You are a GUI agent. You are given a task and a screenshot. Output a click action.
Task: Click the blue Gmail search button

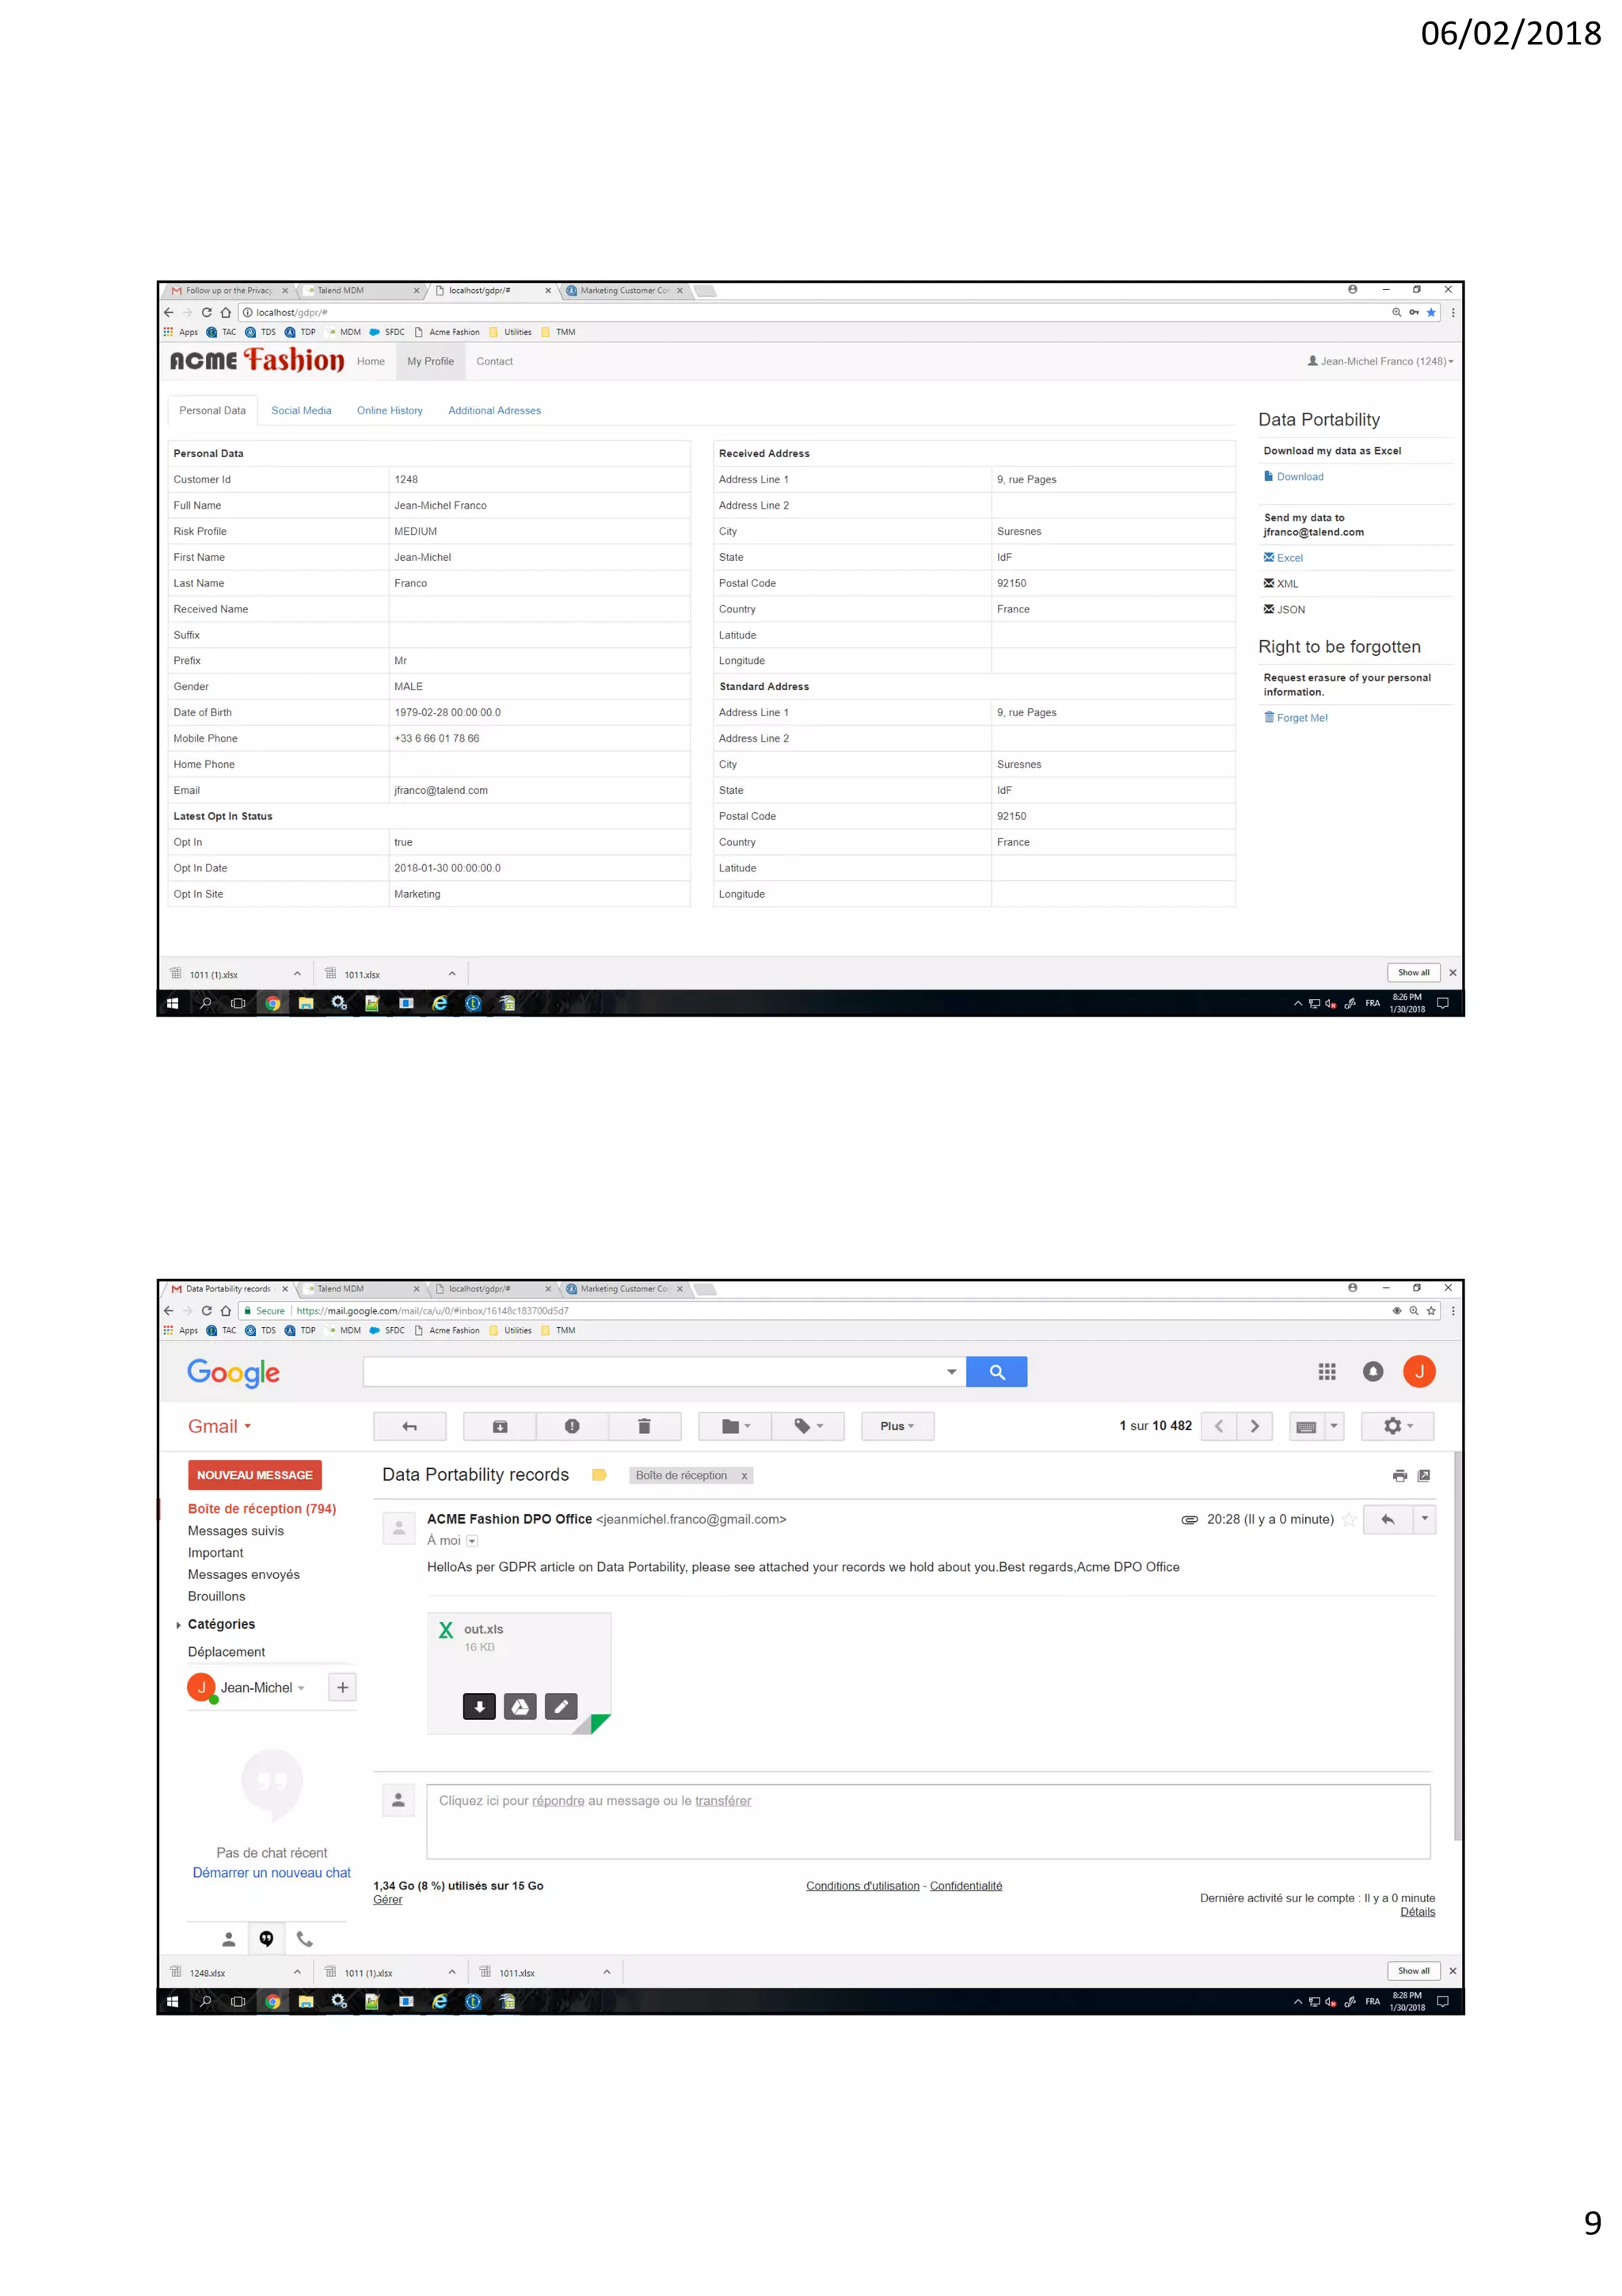(996, 1372)
